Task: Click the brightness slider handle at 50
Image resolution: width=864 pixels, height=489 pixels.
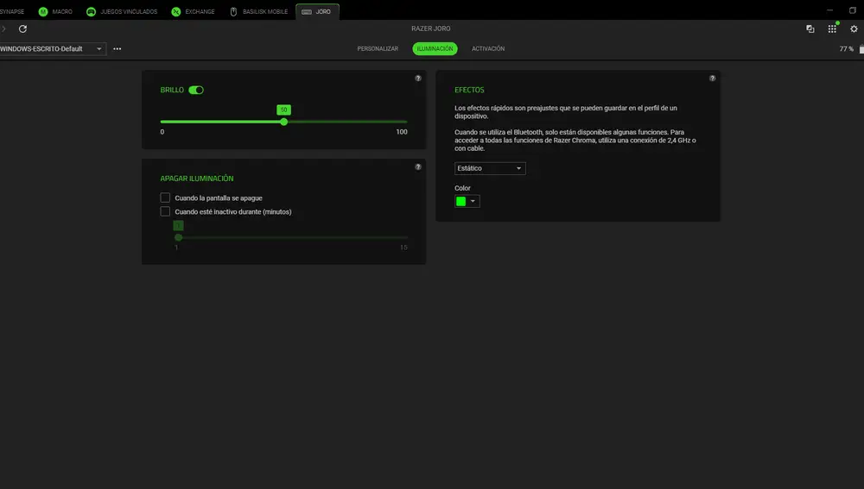Action: point(283,122)
